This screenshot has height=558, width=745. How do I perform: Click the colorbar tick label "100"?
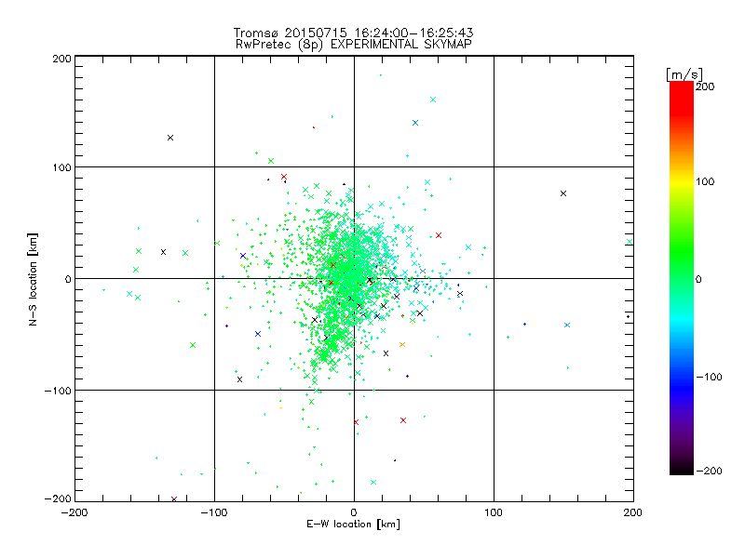tap(705, 181)
